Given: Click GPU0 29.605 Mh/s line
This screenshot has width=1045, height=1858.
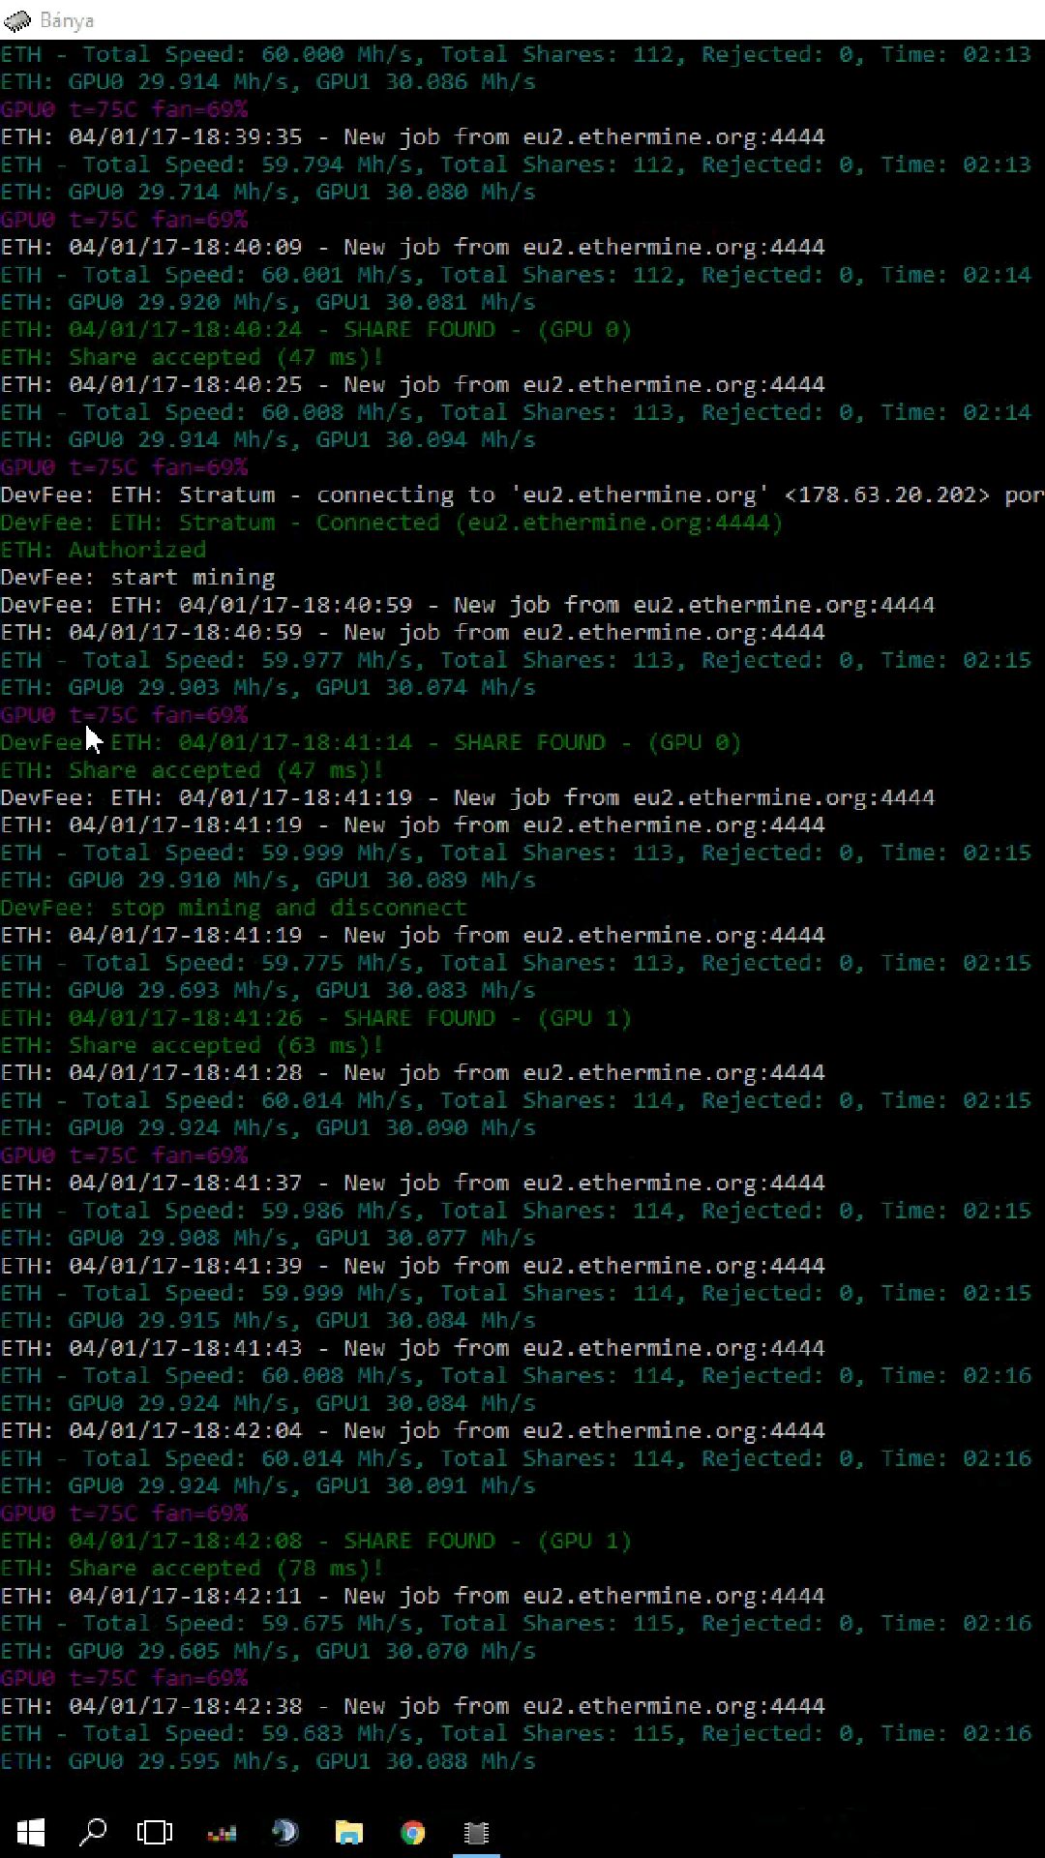Looking at the screenshot, I should click(268, 1651).
